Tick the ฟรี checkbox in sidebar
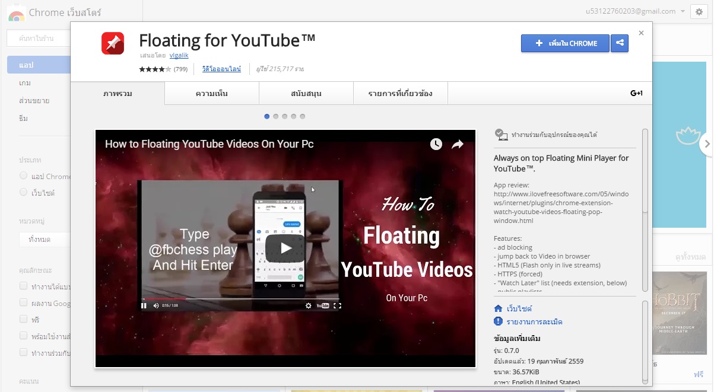Viewport: 714px width, 392px height. [23, 320]
